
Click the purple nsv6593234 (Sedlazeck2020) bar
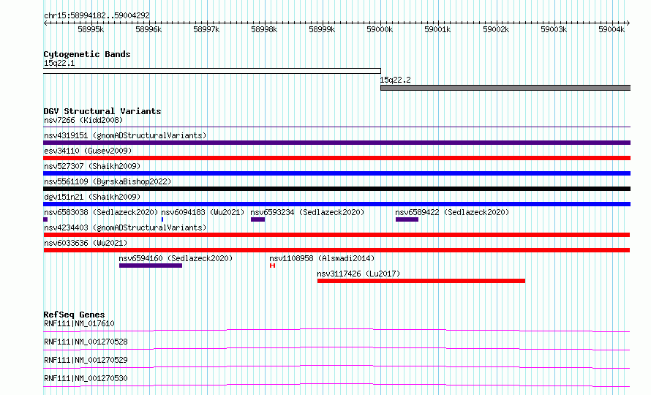(257, 219)
